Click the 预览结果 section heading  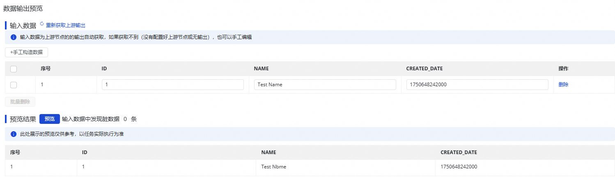23,119
